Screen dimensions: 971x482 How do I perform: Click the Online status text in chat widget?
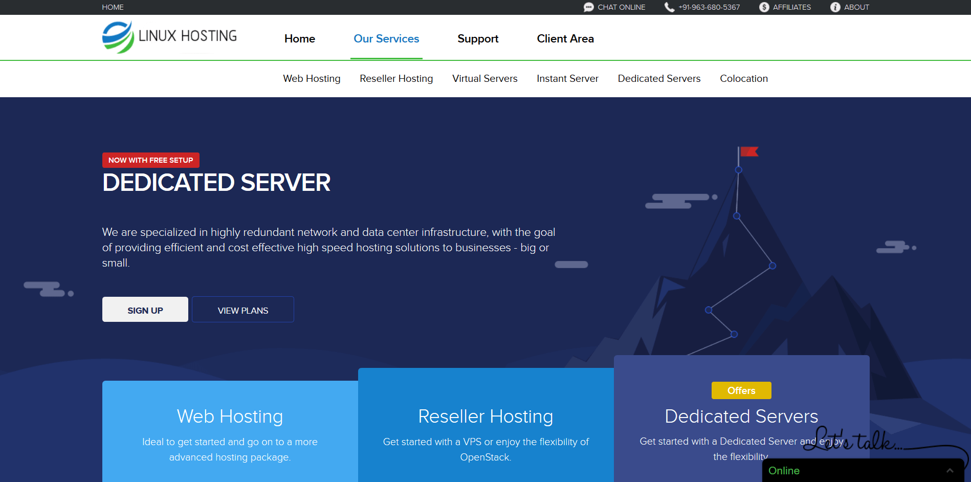tap(784, 470)
